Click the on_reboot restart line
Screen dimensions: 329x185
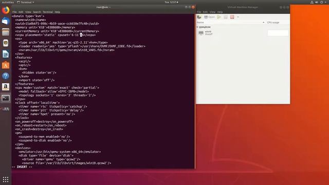41,125
